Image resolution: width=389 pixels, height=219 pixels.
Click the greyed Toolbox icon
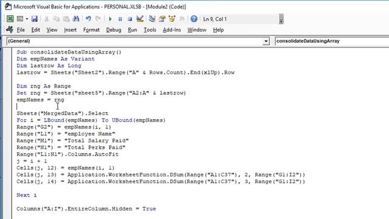[x=182, y=19]
